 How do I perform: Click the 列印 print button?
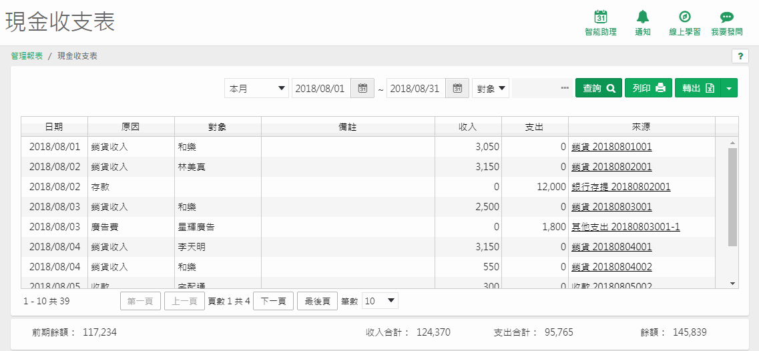[x=649, y=88]
